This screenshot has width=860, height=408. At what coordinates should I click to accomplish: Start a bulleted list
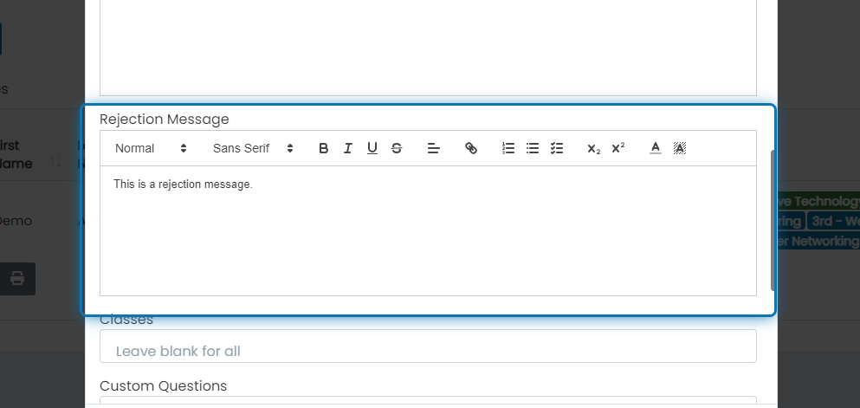[533, 148]
